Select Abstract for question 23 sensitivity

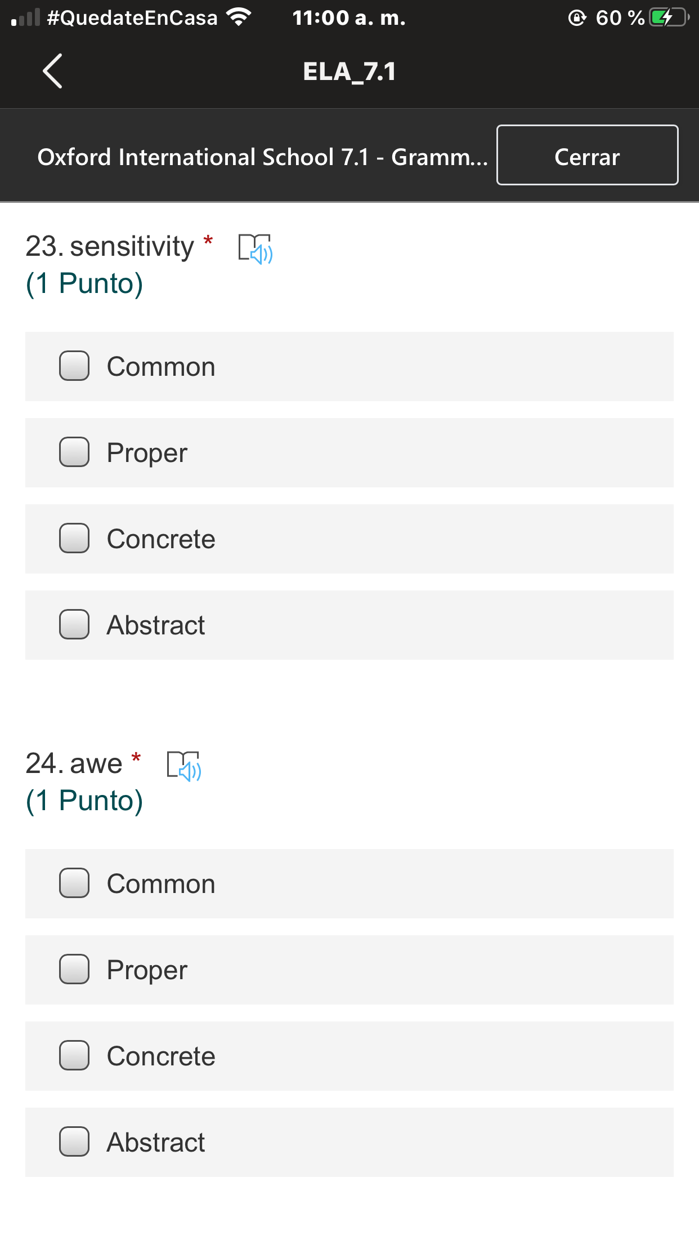[74, 625]
